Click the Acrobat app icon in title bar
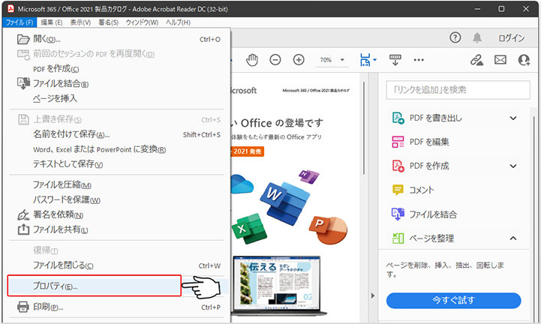541x324 pixels. click(x=11, y=9)
